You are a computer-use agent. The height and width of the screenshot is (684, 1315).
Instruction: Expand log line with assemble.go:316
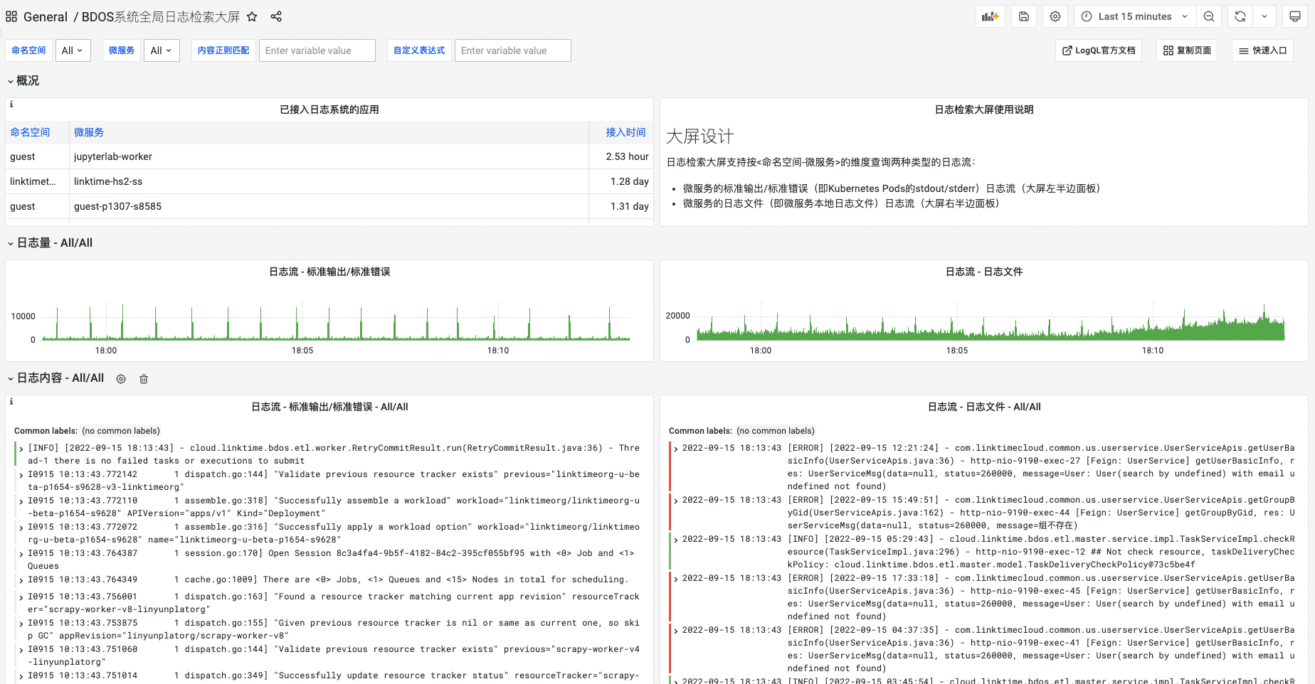point(21,528)
